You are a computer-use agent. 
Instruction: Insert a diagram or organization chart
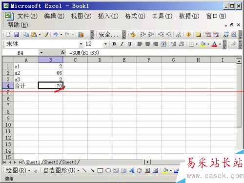coord(140,170)
